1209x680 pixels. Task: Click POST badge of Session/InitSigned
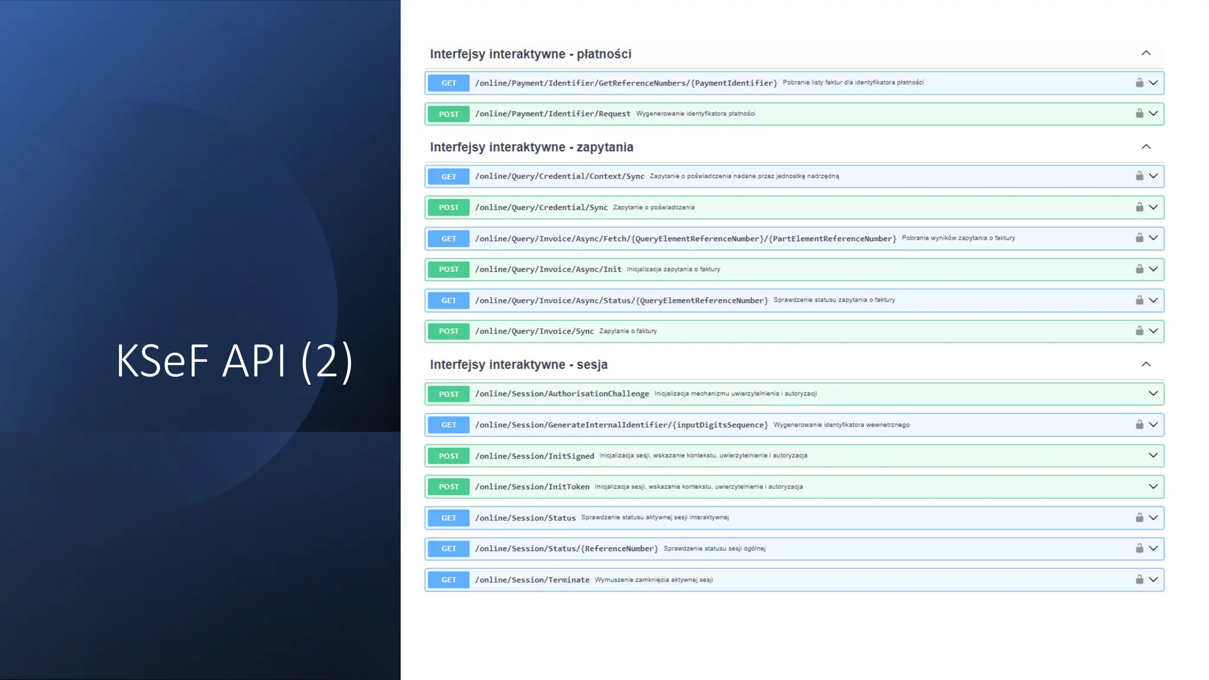449,456
